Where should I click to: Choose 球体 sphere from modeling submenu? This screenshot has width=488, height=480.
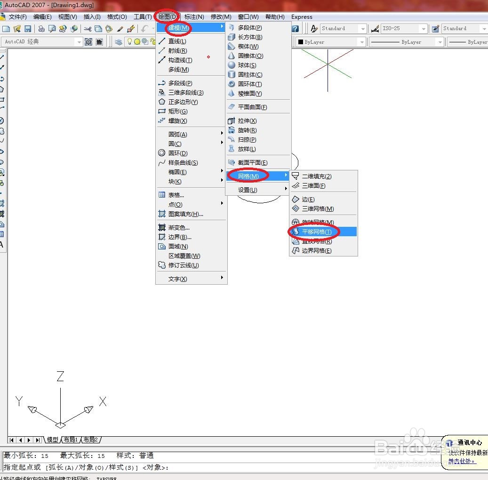pyautogui.click(x=258, y=65)
